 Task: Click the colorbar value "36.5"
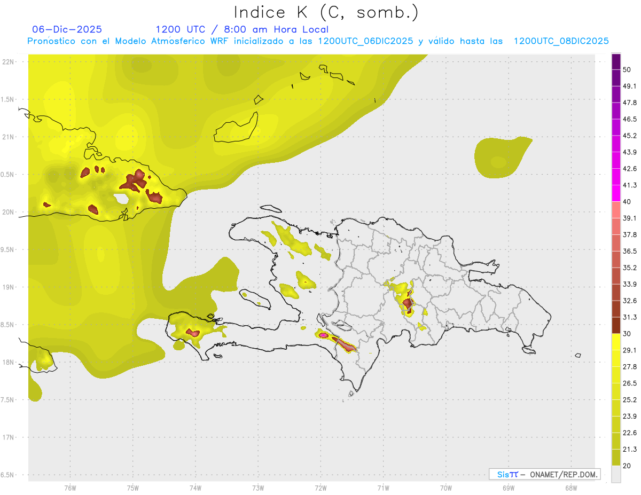(629, 251)
